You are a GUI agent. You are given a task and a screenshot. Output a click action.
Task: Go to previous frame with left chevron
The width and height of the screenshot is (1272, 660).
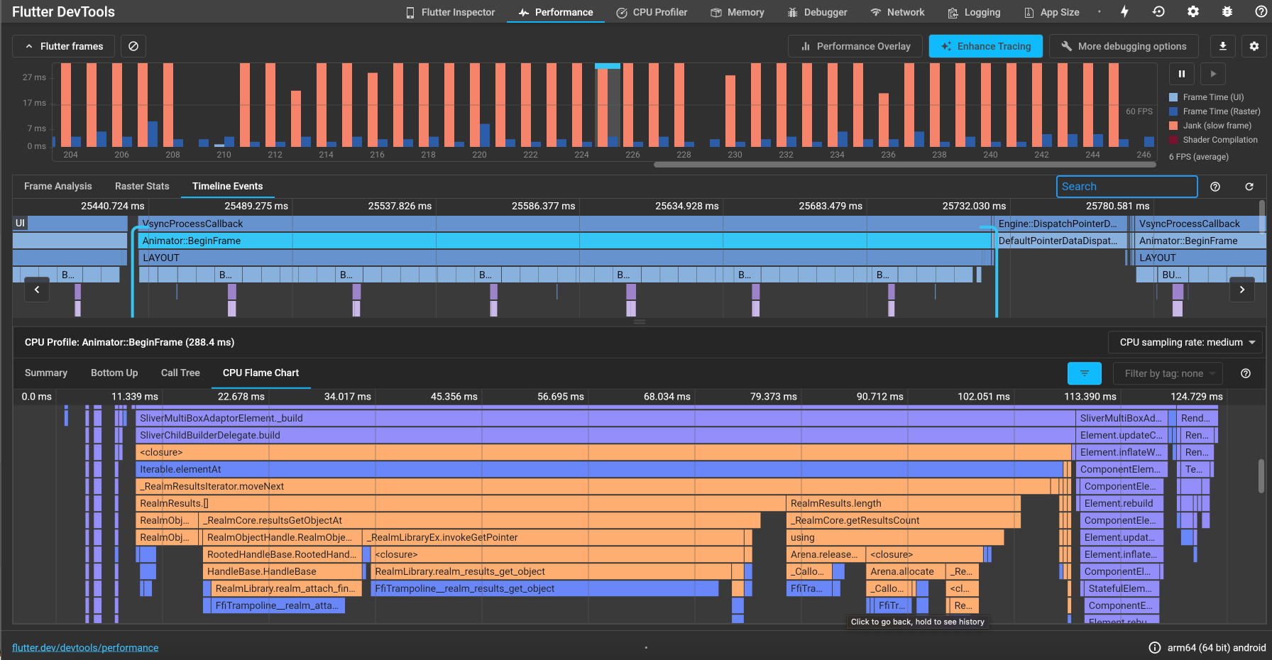[37, 290]
